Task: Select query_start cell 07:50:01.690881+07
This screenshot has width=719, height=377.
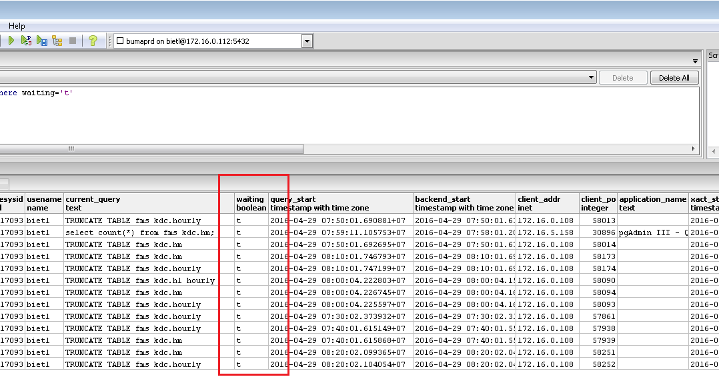Action: click(x=341, y=220)
